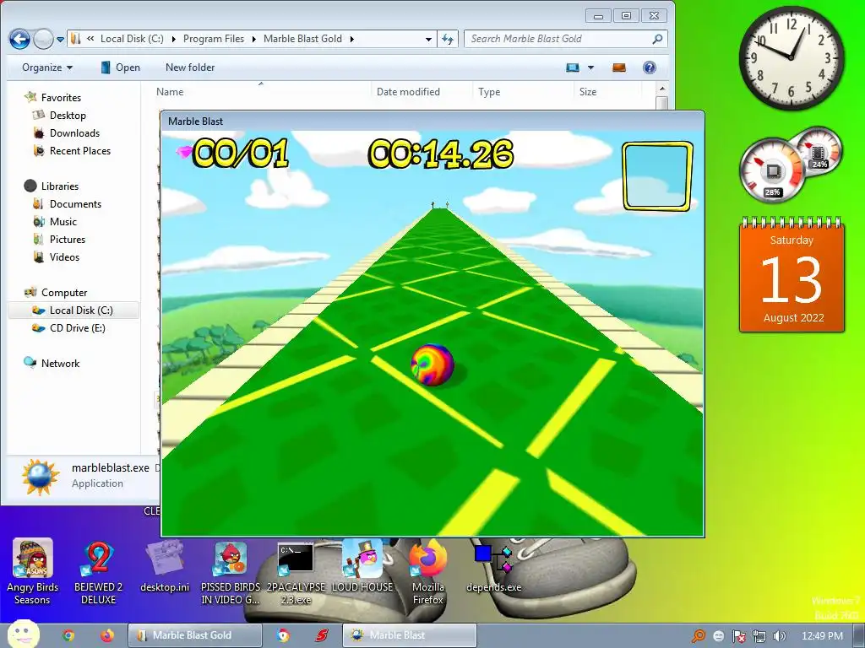Open the Documents library

point(68,204)
